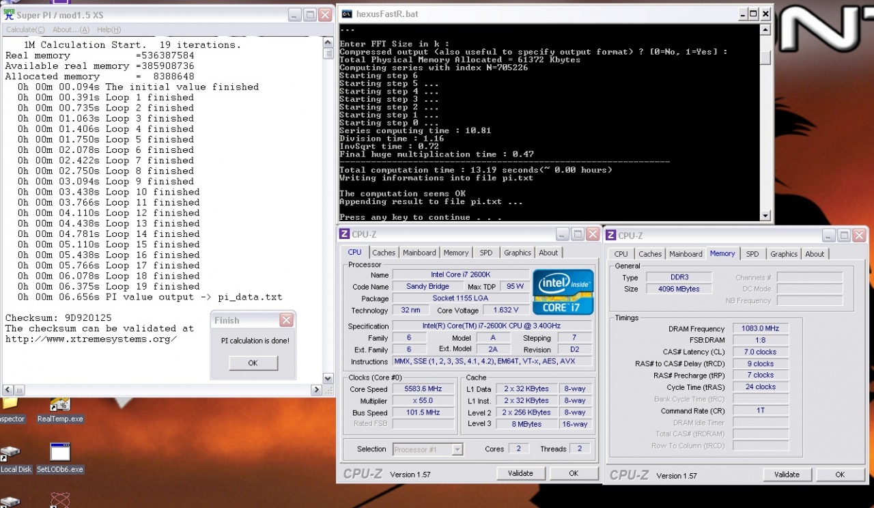Expand the Processor #1 selection dropdown
The width and height of the screenshot is (874, 508).
tap(457, 449)
